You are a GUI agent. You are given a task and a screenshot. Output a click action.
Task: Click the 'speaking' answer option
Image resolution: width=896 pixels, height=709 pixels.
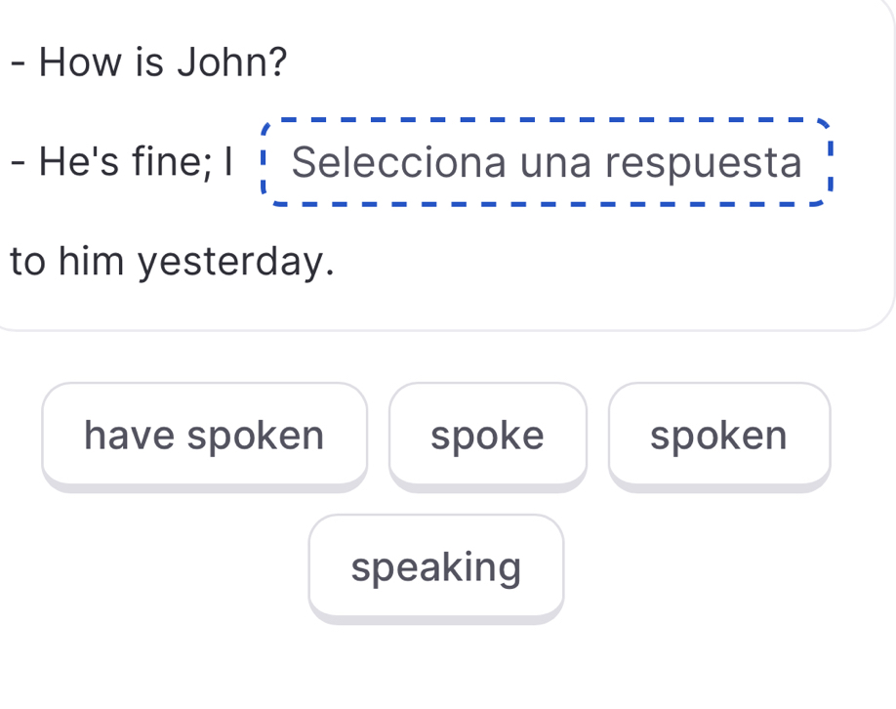click(435, 566)
